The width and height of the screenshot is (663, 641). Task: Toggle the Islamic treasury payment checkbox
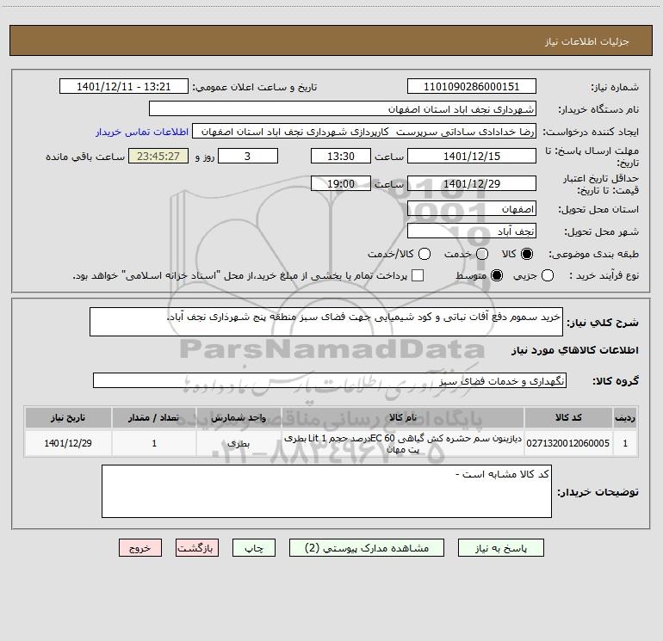click(418, 275)
